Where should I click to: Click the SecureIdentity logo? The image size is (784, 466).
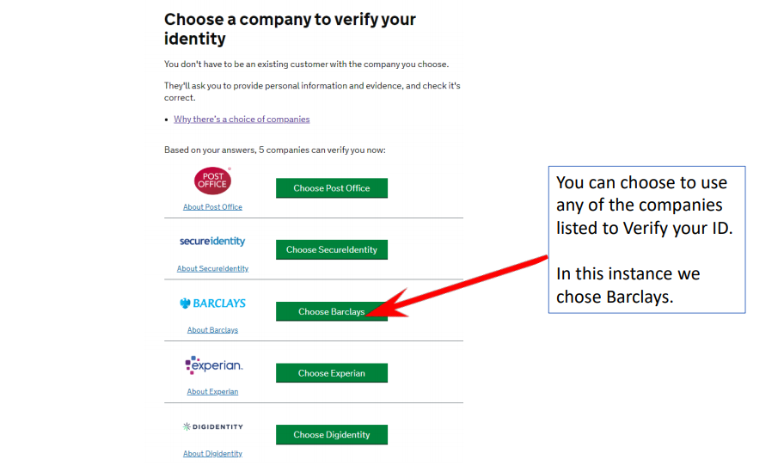tap(212, 242)
